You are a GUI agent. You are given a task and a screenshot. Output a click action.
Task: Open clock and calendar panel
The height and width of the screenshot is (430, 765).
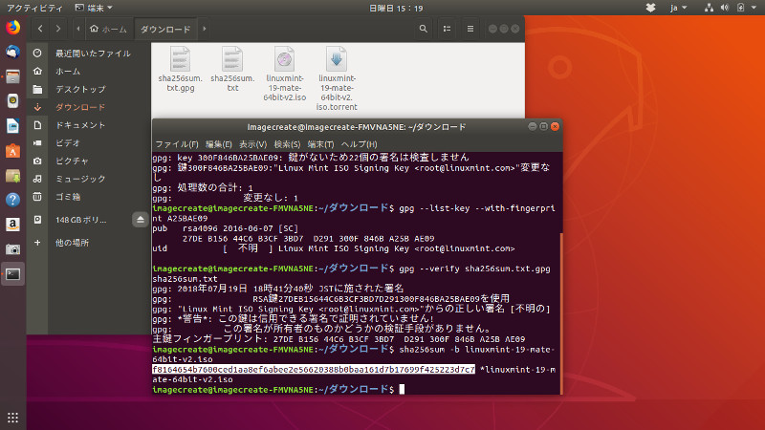[396, 8]
